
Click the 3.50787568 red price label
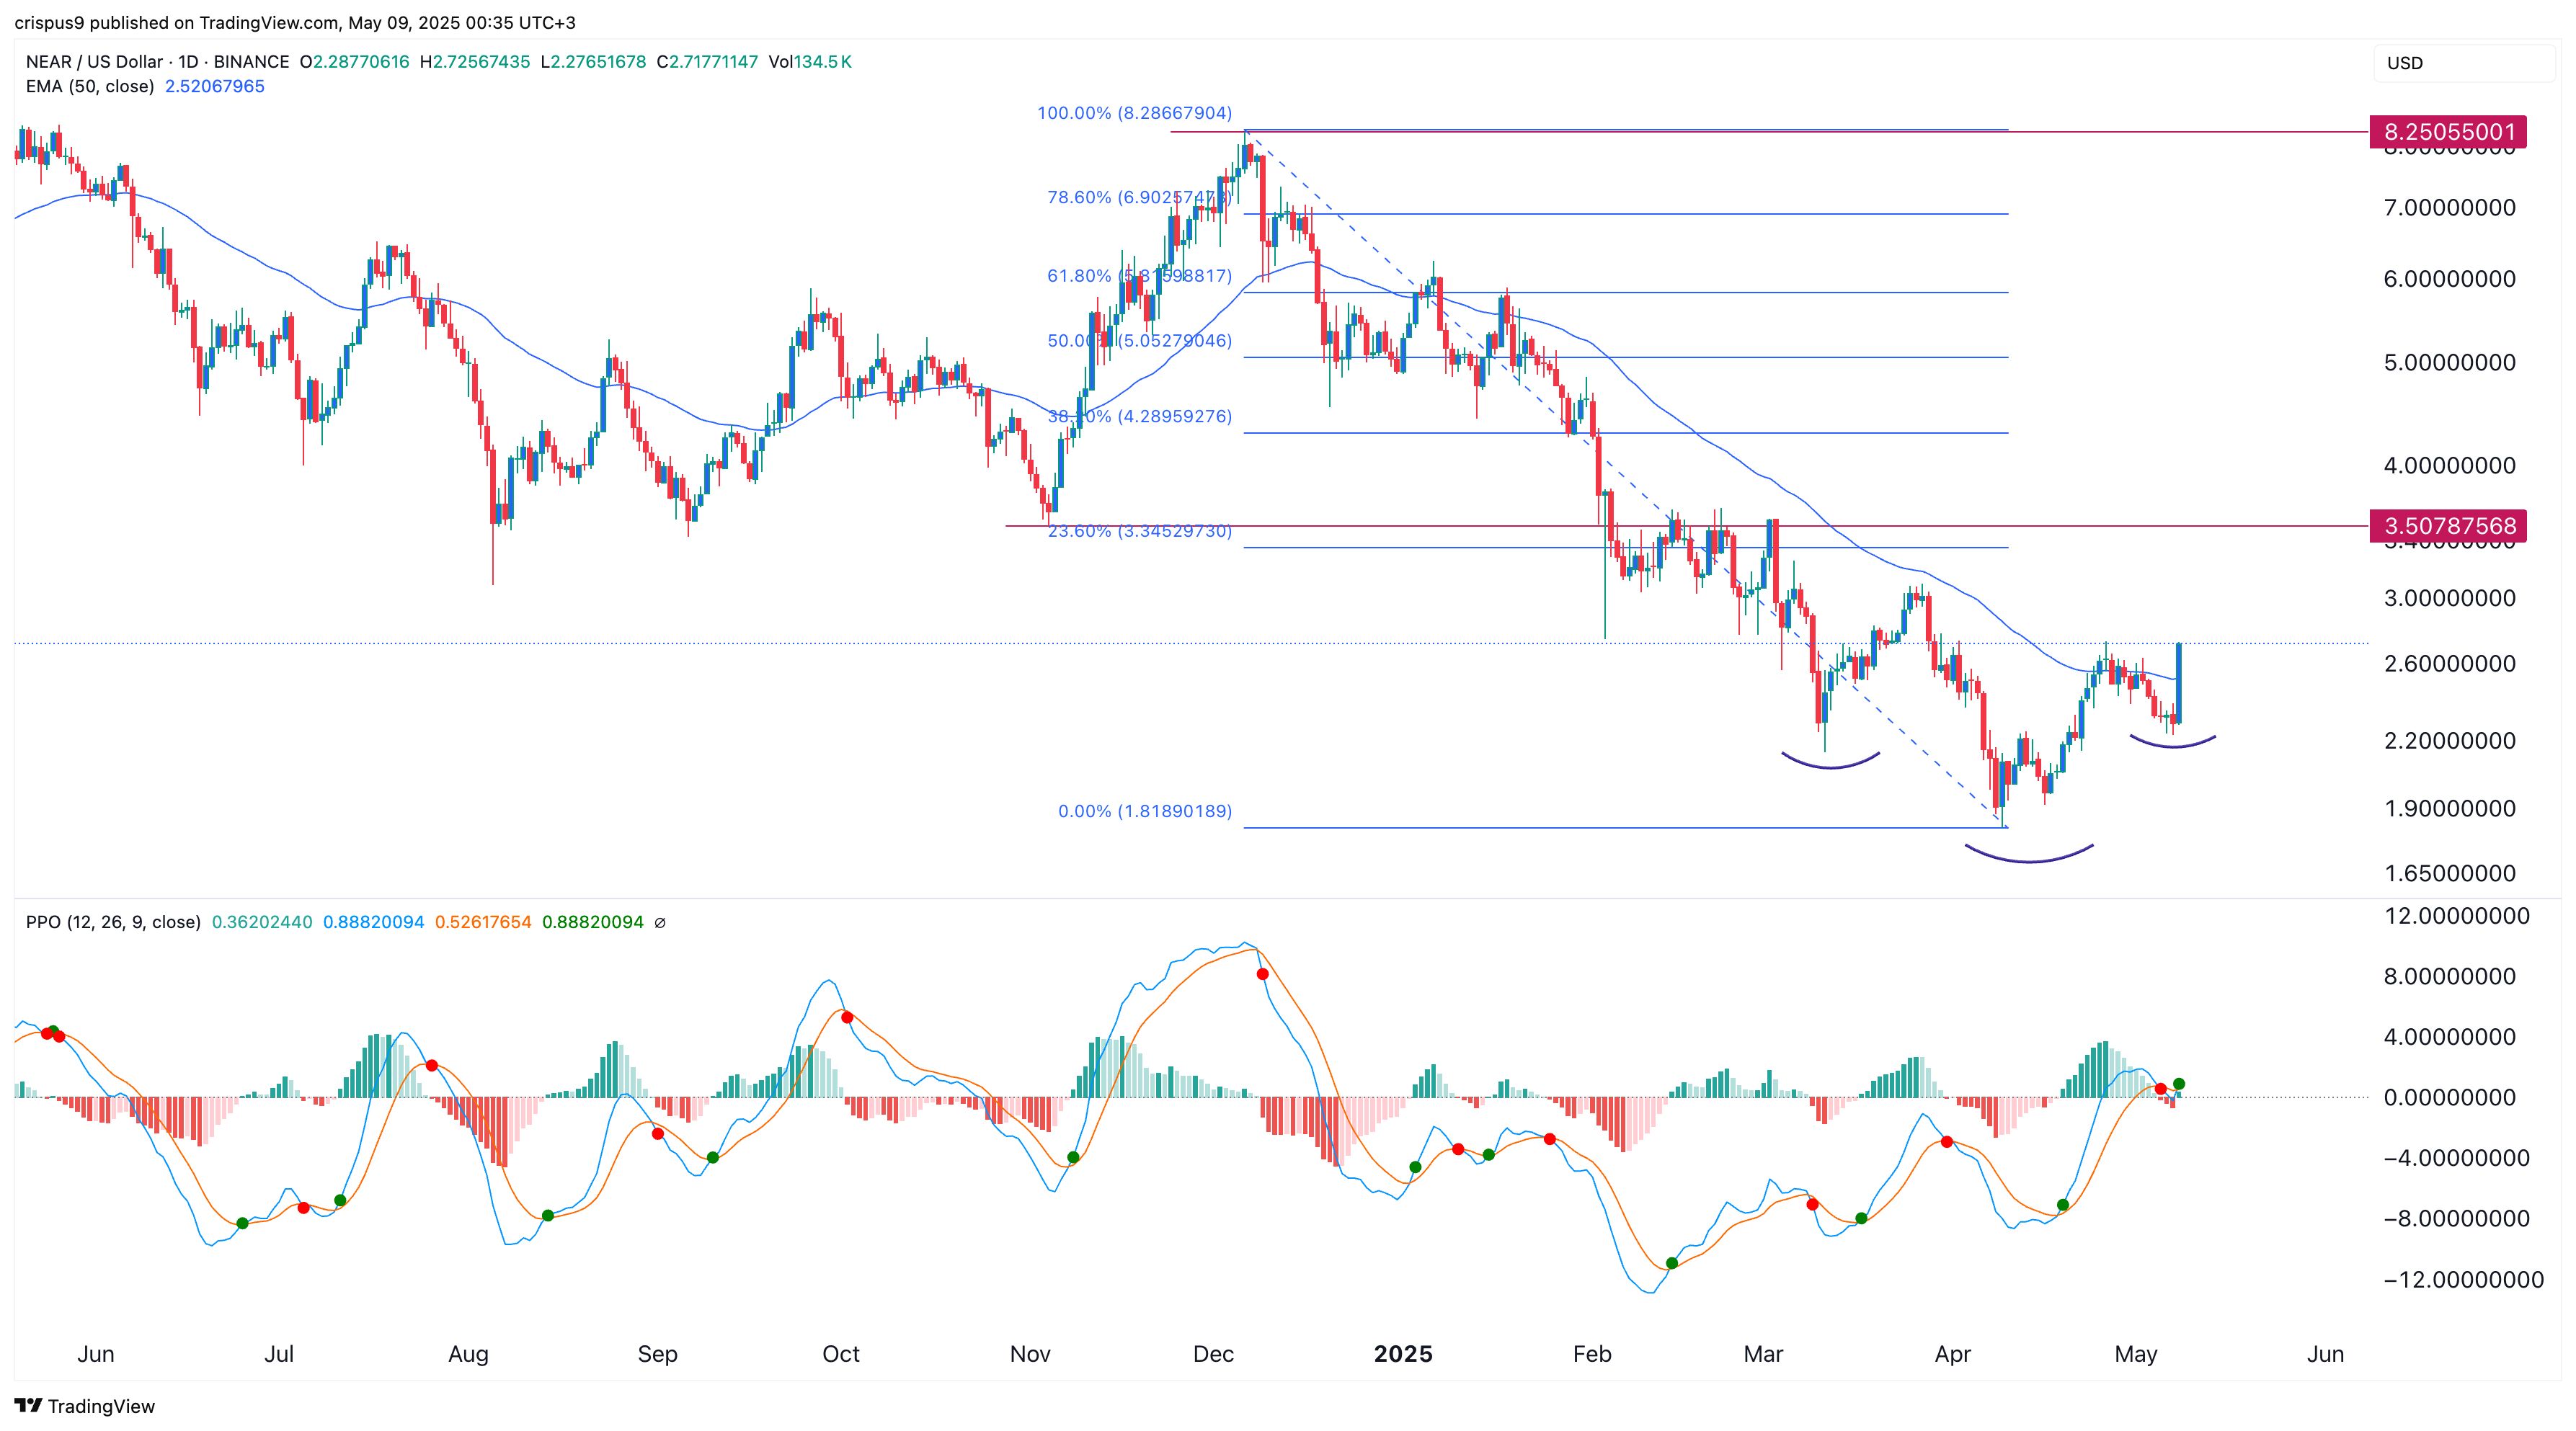click(x=2447, y=526)
